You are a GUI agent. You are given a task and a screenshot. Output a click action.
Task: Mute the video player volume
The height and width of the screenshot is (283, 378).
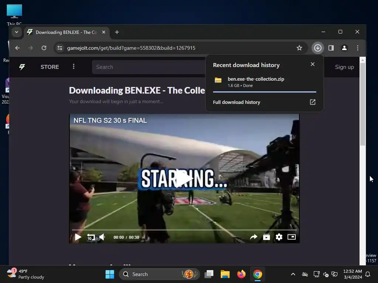coord(102,237)
